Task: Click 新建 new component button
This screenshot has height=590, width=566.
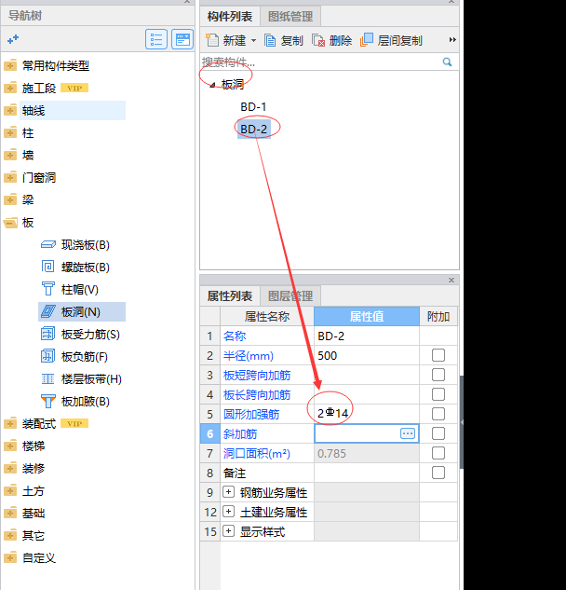Action: 226,40
